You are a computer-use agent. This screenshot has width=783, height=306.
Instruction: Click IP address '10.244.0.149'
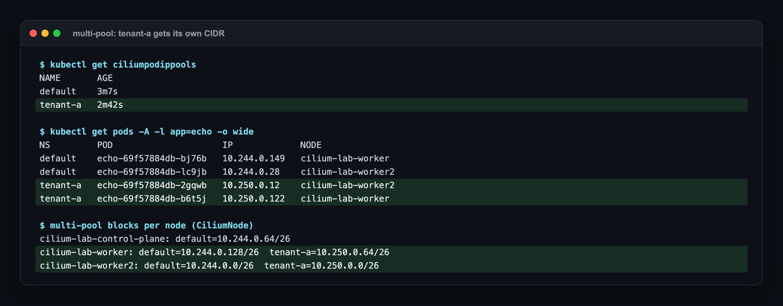pyautogui.click(x=254, y=158)
